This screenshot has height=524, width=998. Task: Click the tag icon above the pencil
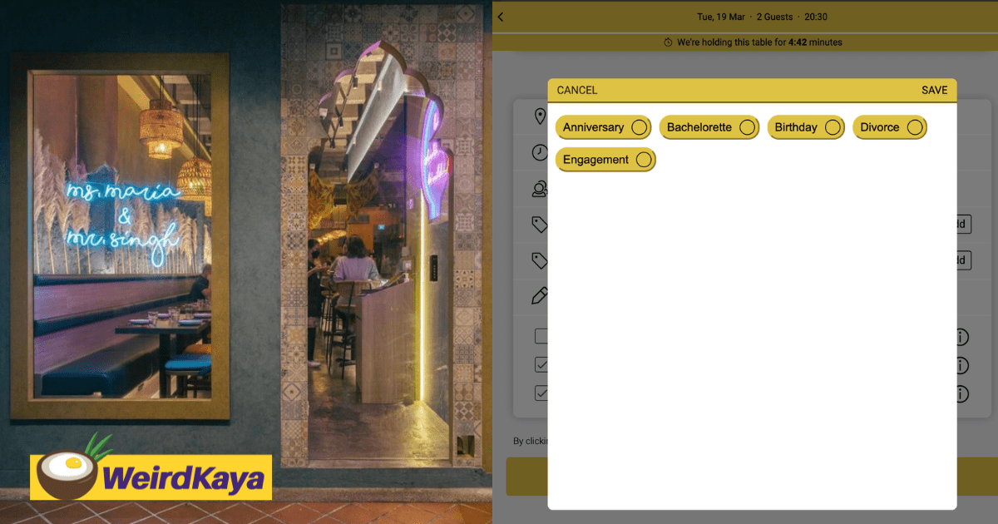click(x=540, y=260)
